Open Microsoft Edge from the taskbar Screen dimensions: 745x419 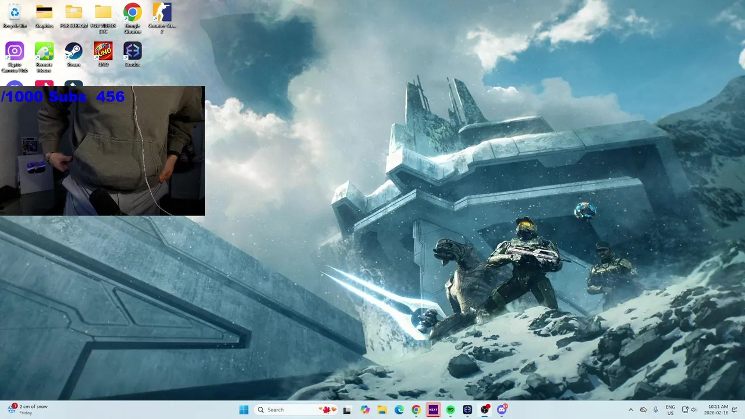399,410
